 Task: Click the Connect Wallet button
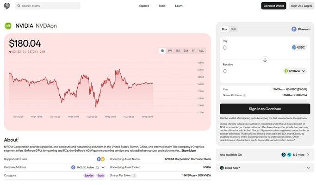[273, 6]
